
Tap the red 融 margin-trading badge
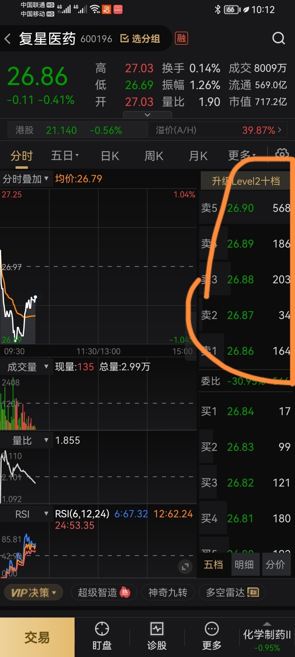tap(181, 39)
